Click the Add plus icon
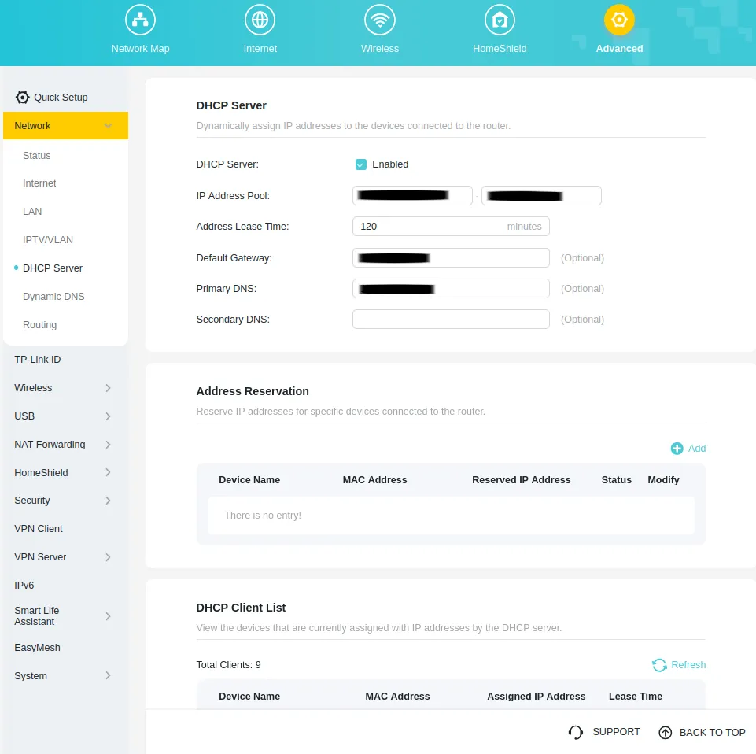 (x=677, y=449)
